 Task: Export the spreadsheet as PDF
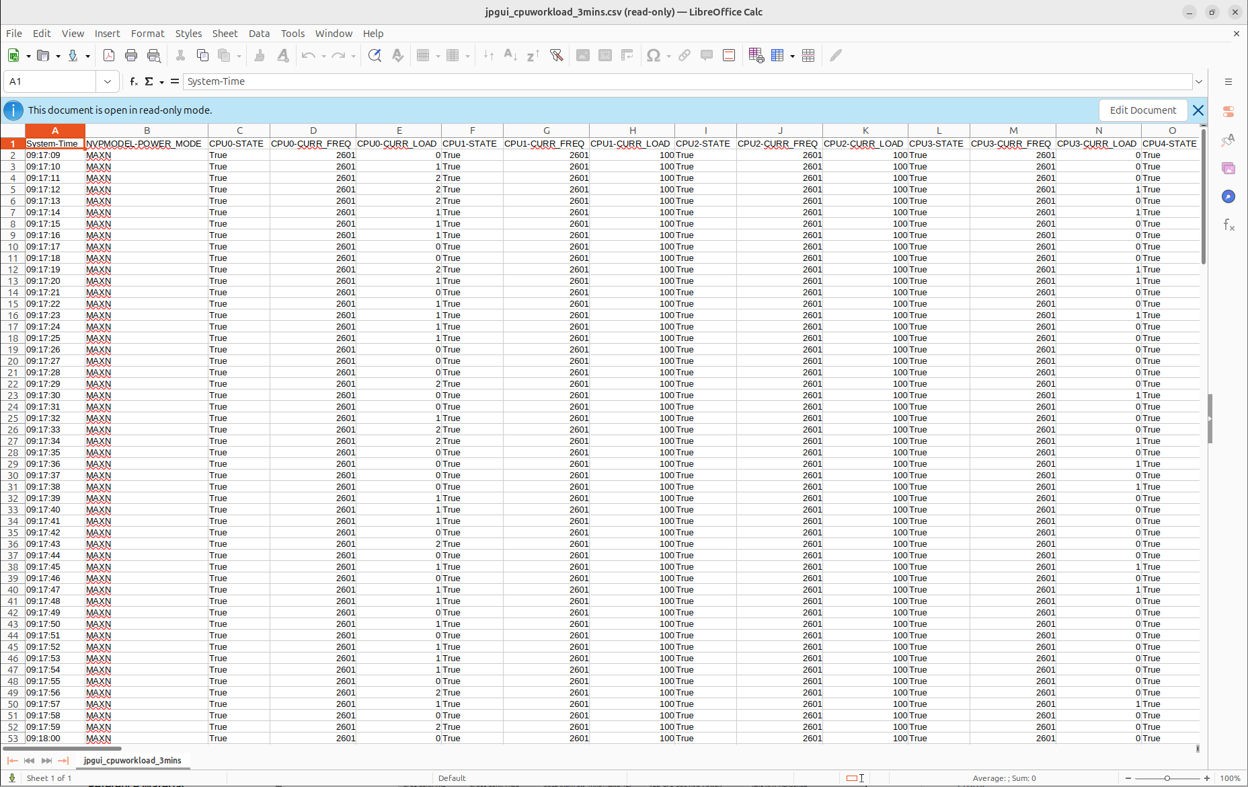[109, 55]
